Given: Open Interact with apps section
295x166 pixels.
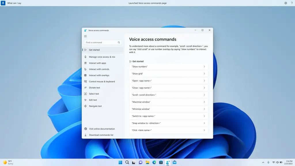Looking at the screenshot, I should tap(98, 63).
